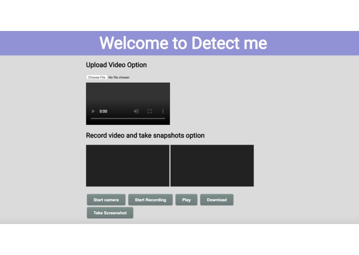Click the left camera preview panel

click(128, 166)
